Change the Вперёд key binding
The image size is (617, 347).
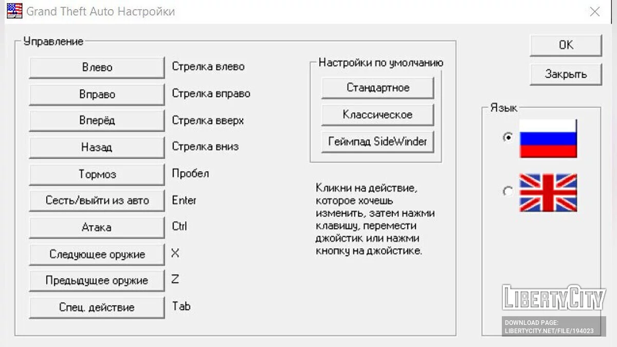[x=97, y=121]
